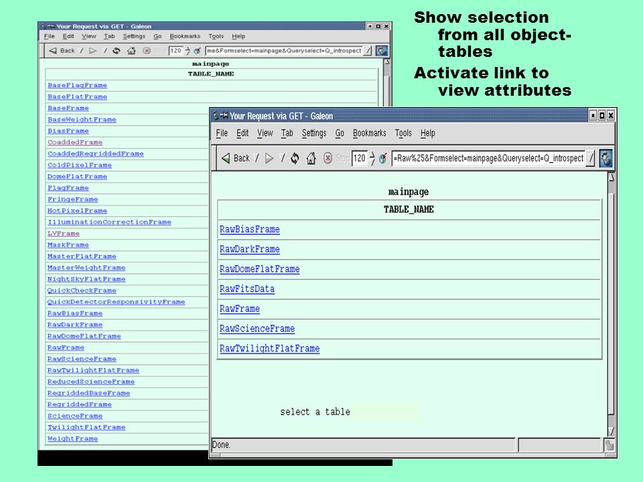Open CoaddedFrame link in back window

point(75,142)
